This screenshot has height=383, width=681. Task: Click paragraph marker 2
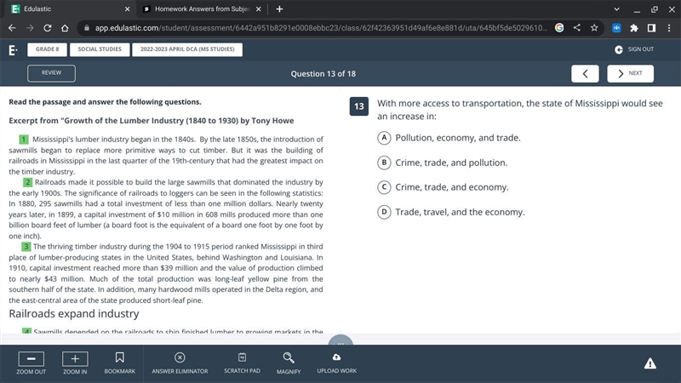coord(28,182)
